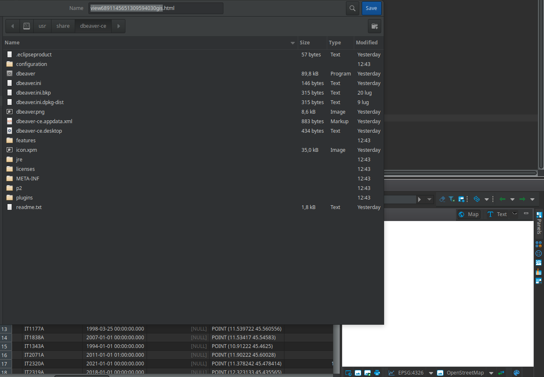544x377 pixels.
Task: Click the search icon in the save dialog
Action: pyautogui.click(x=352, y=8)
